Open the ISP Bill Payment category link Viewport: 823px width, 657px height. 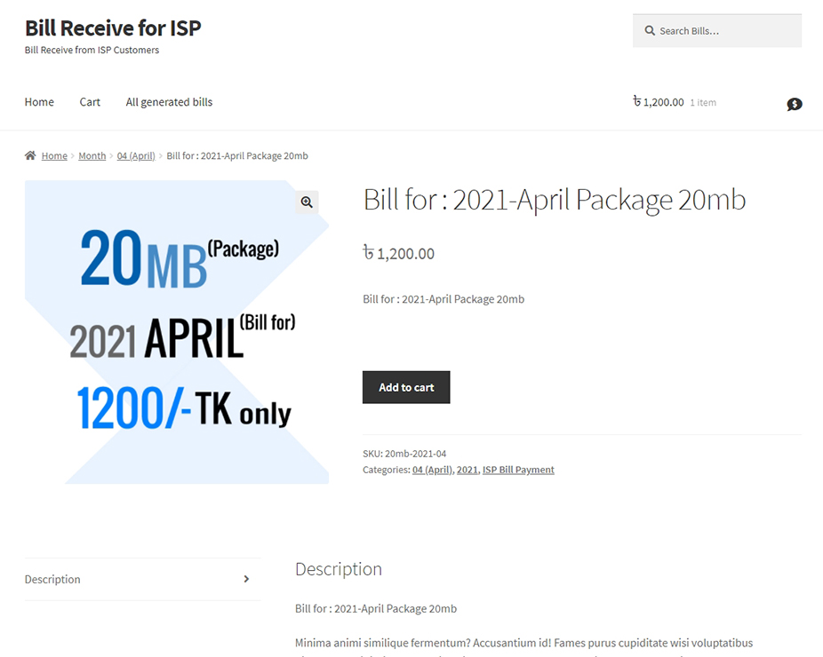[518, 470]
